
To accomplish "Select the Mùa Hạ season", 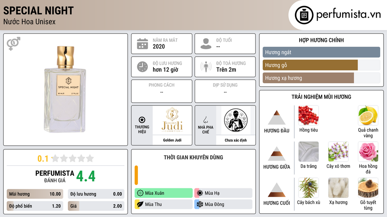I will click(x=223, y=193).
